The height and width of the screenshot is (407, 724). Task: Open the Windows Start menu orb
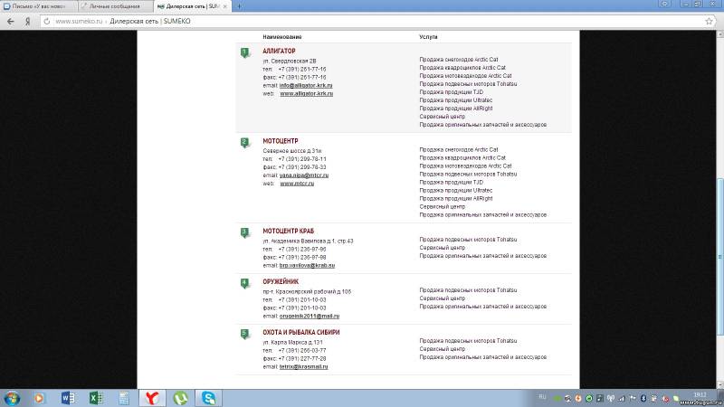(12, 398)
